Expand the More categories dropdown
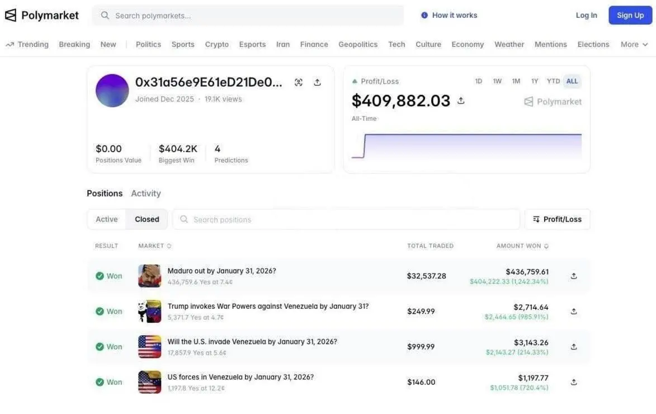 pos(634,44)
